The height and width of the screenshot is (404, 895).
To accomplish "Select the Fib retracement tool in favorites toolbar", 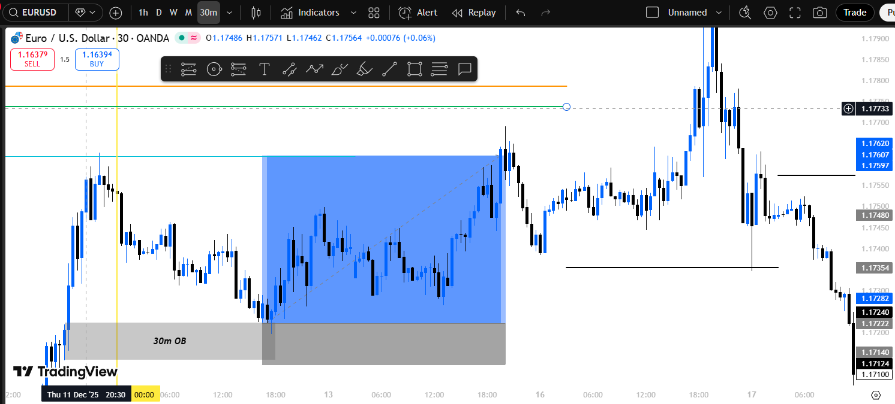I will point(188,69).
